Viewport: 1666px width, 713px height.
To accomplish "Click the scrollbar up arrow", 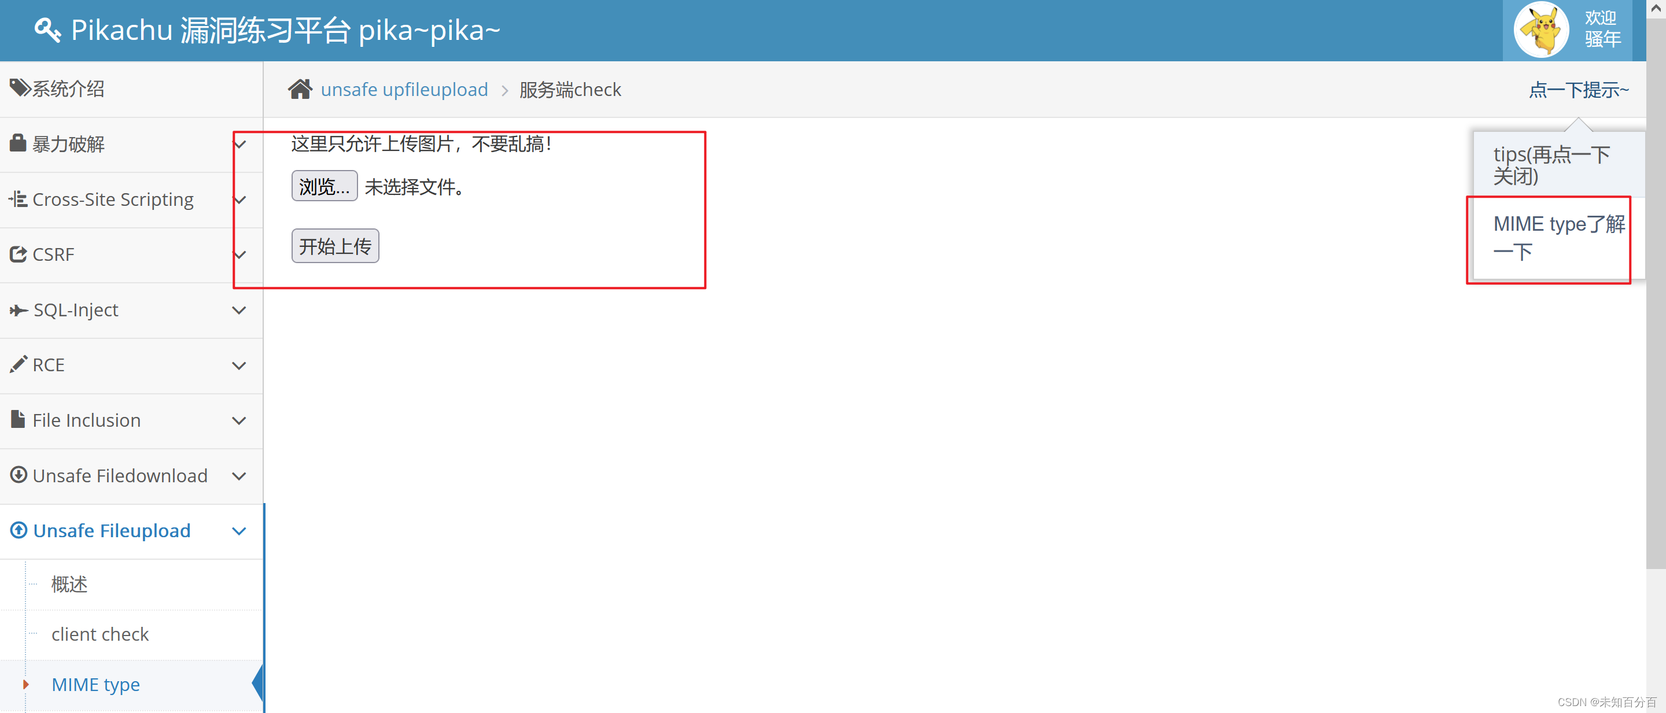I will [1656, 9].
